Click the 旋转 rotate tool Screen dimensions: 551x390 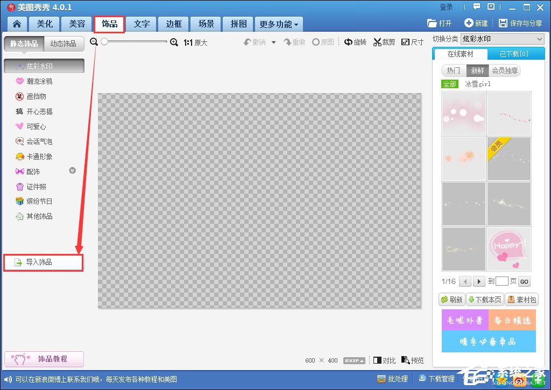point(355,42)
